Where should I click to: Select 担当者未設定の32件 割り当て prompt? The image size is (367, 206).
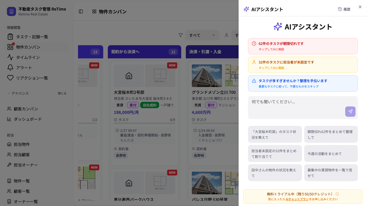click(x=275, y=153)
